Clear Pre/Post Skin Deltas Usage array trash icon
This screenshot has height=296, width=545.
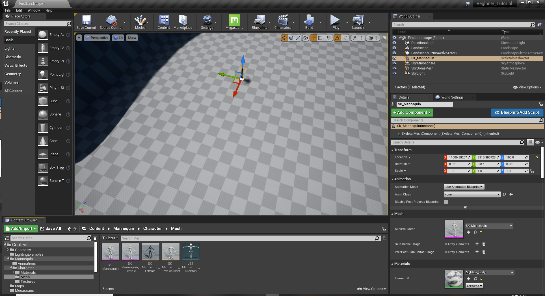click(484, 252)
